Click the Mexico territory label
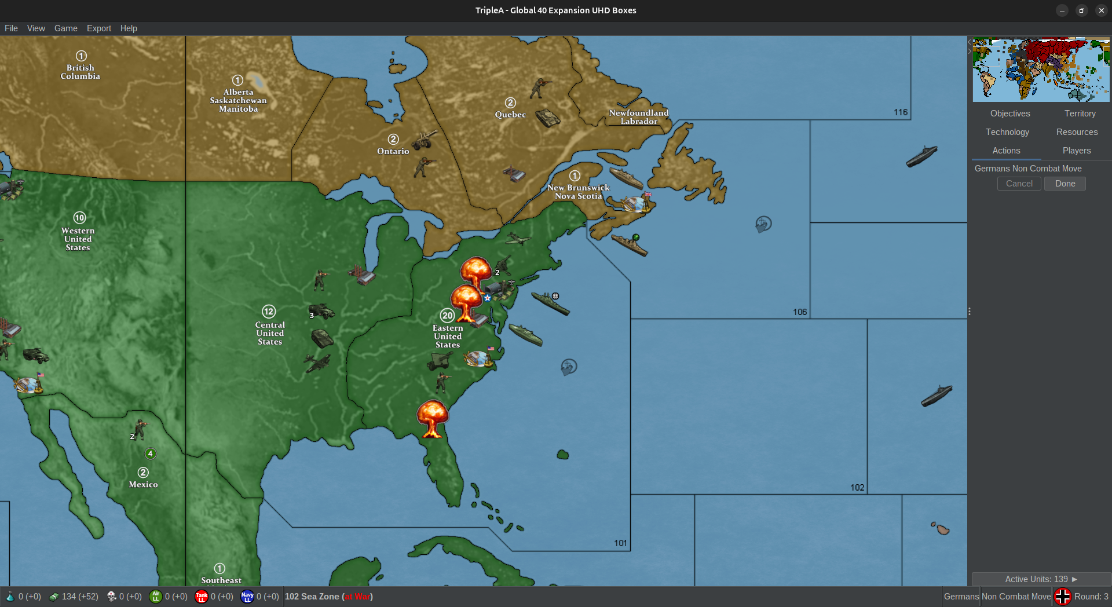This screenshot has height=607, width=1112. click(143, 484)
